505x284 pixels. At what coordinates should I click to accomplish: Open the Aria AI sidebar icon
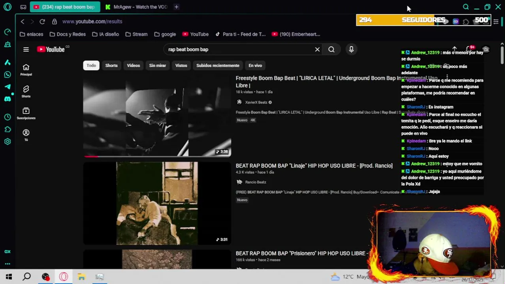[8, 62]
